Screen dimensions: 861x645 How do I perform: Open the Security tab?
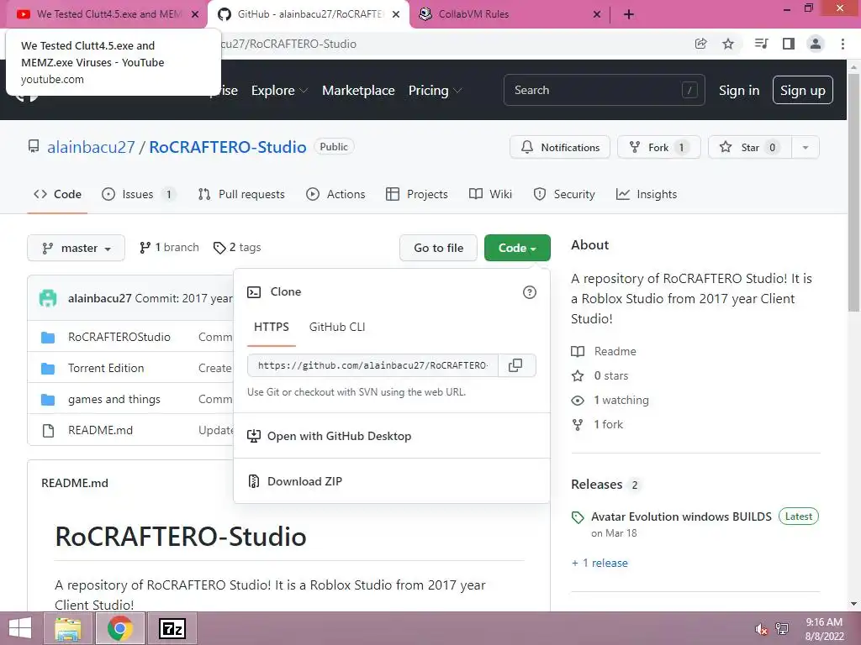click(564, 194)
